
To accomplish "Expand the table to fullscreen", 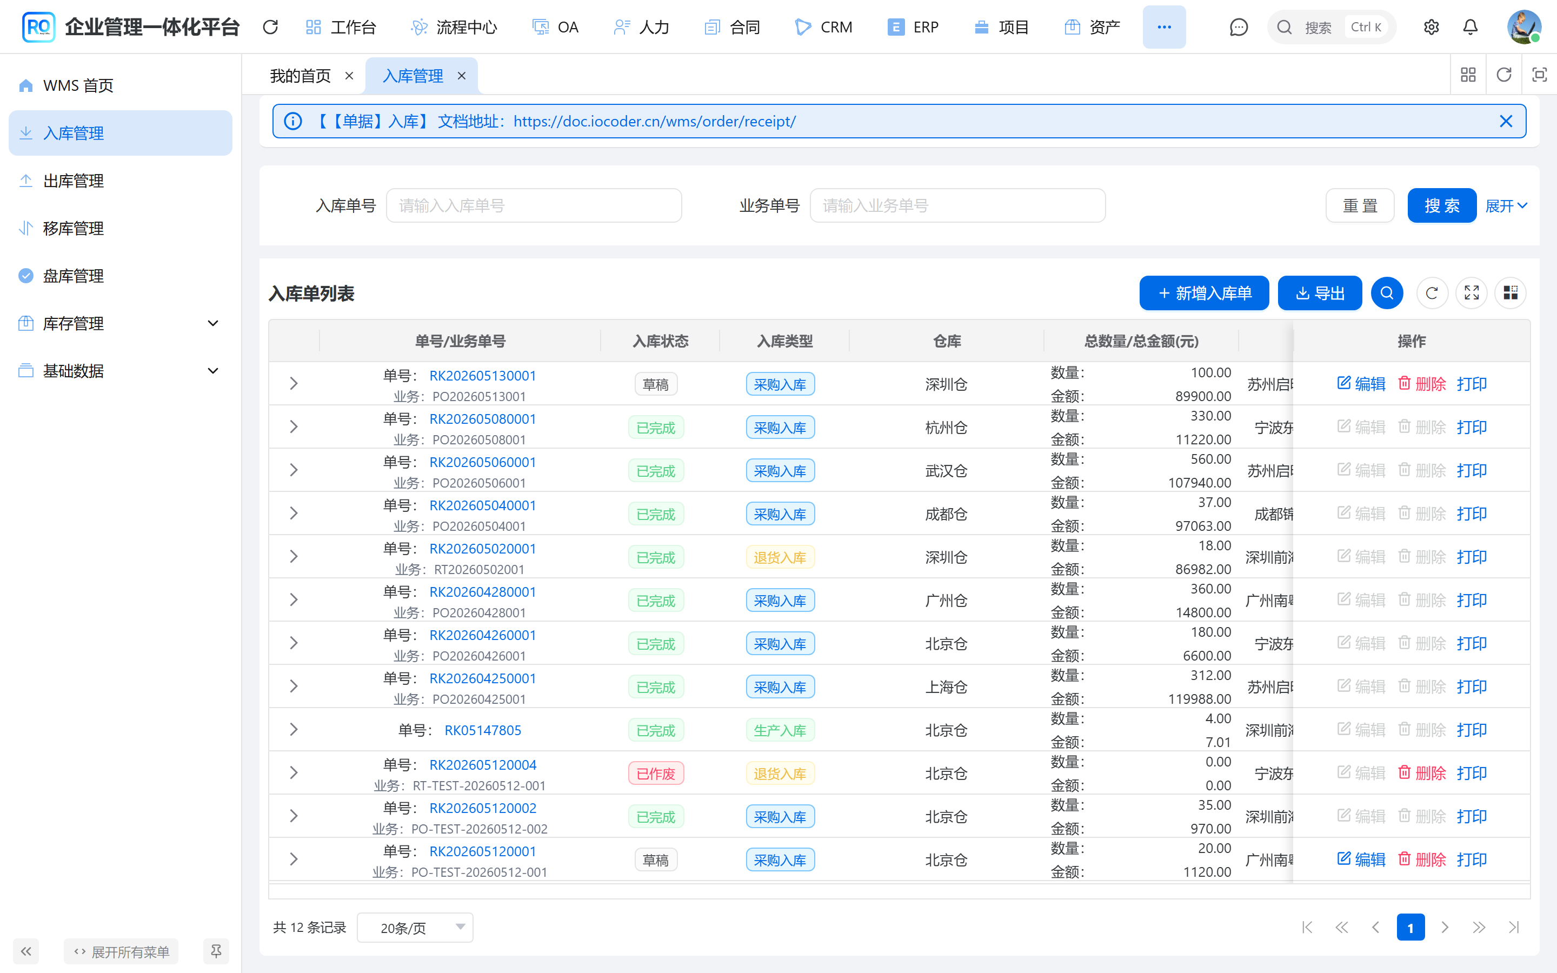I will [x=1472, y=294].
